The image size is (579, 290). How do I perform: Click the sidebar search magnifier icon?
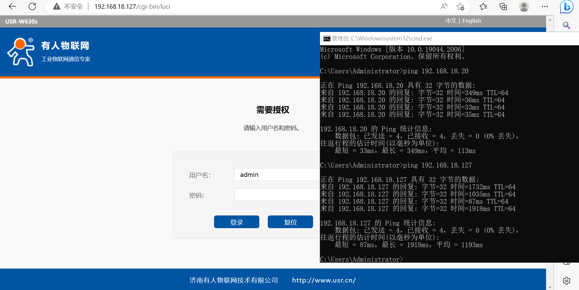pos(566,25)
